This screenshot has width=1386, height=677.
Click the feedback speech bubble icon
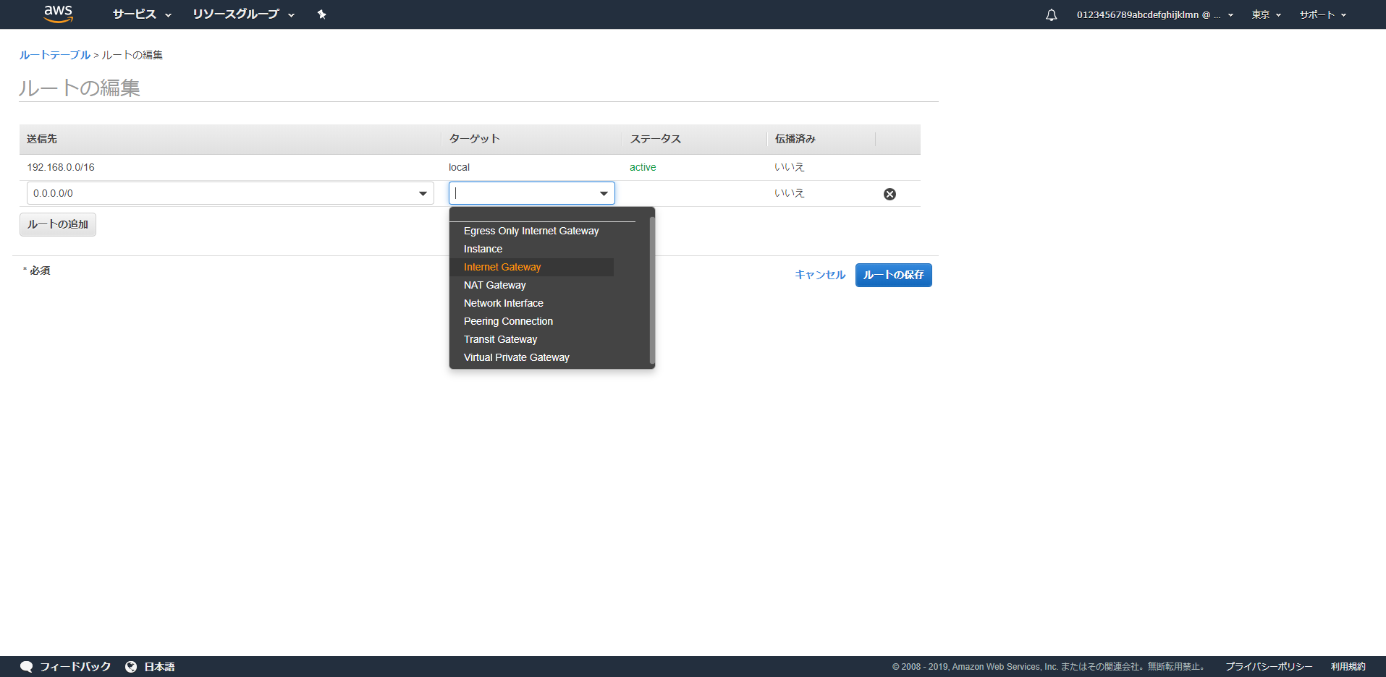[27, 666]
